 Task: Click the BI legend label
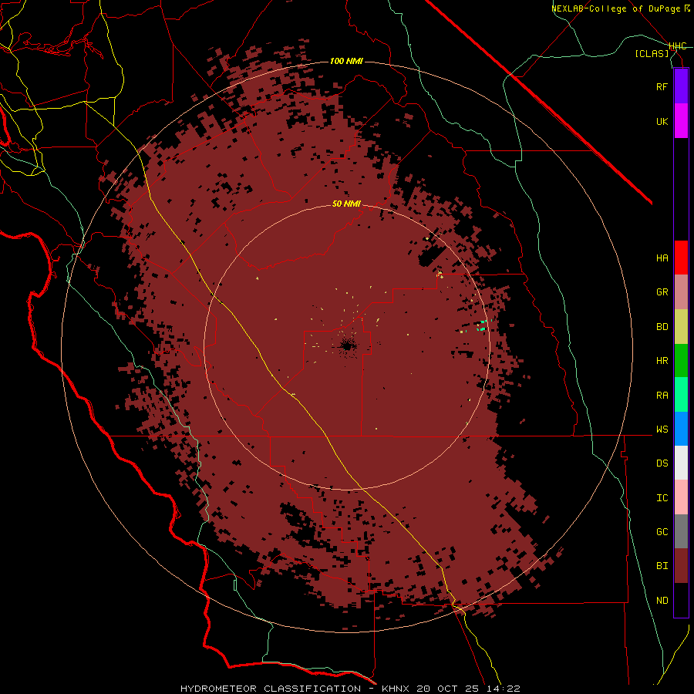coord(662,566)
